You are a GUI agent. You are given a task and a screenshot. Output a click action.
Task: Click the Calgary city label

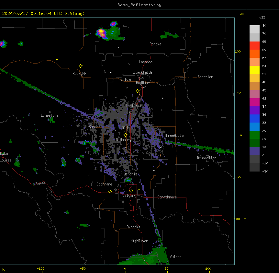[129, 196]
